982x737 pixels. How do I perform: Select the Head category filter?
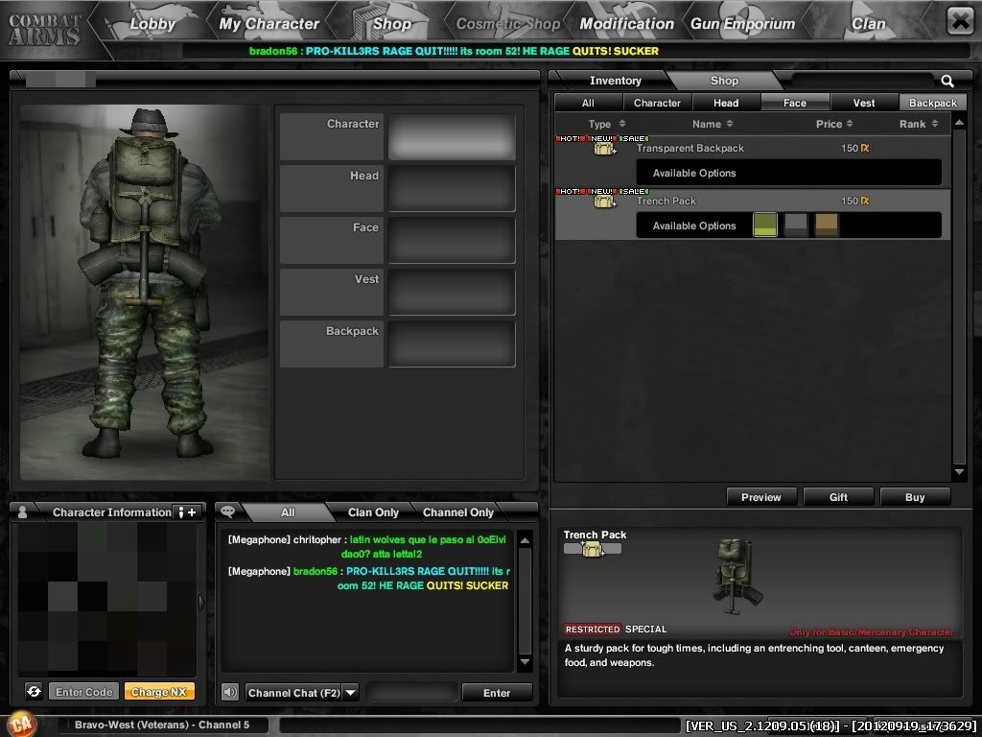coord(725,103)
